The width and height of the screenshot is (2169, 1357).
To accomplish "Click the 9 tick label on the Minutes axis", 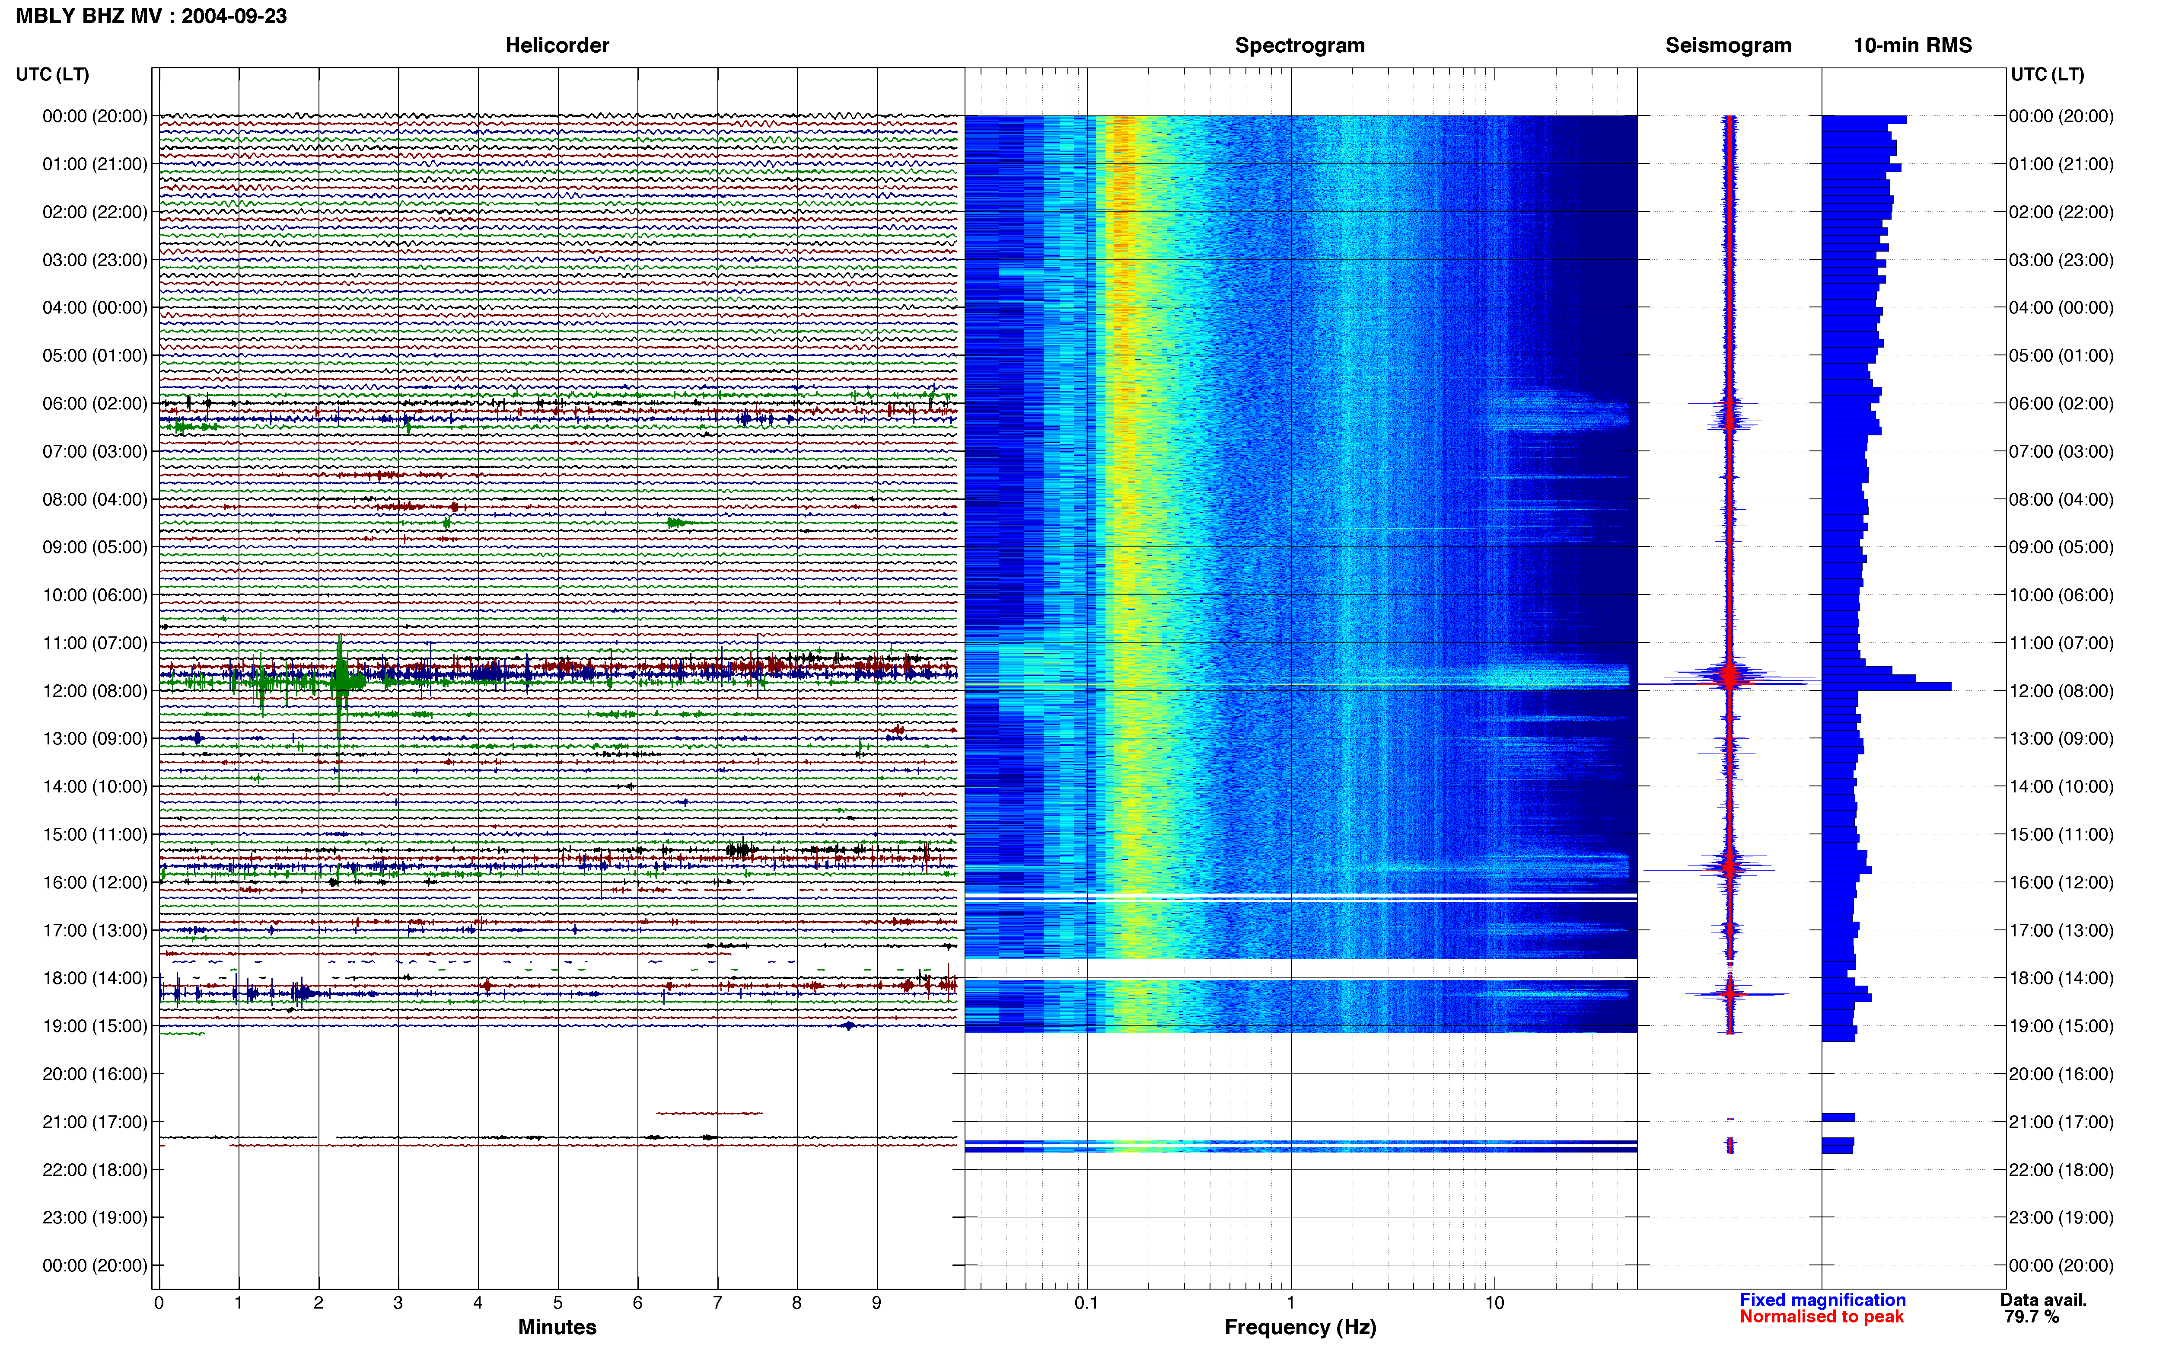I will 877,1302.
